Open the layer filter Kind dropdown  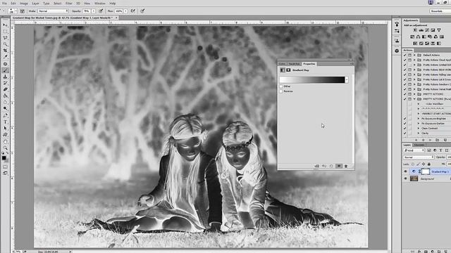coord(414,150)
